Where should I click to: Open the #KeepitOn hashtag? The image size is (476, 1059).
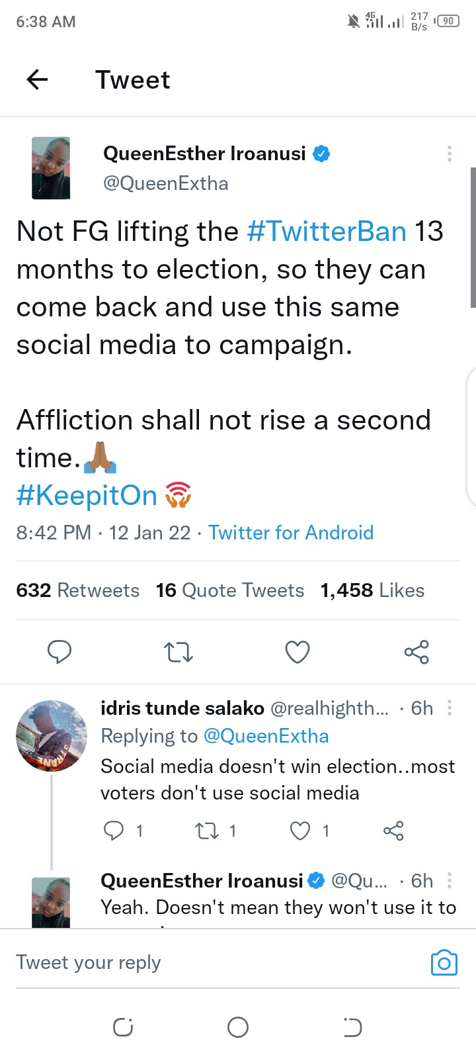coord(87,496)
